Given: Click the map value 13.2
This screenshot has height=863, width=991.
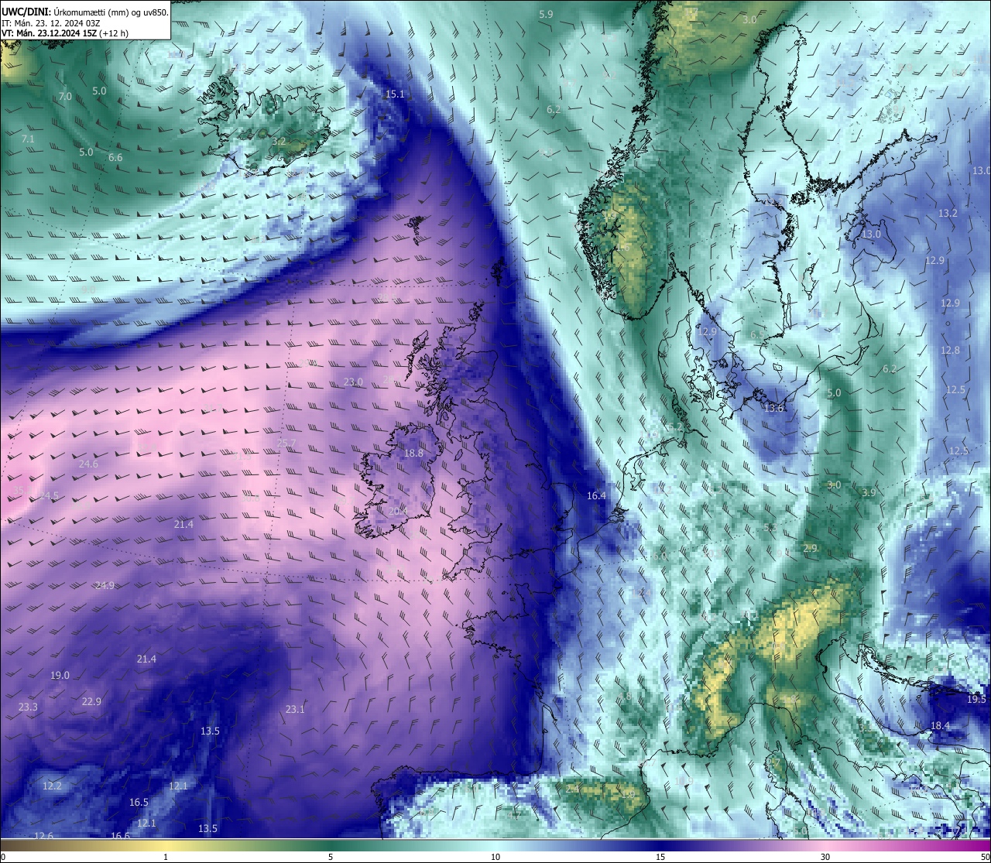Looking at the screenshot, I should [x=948, y=214].
